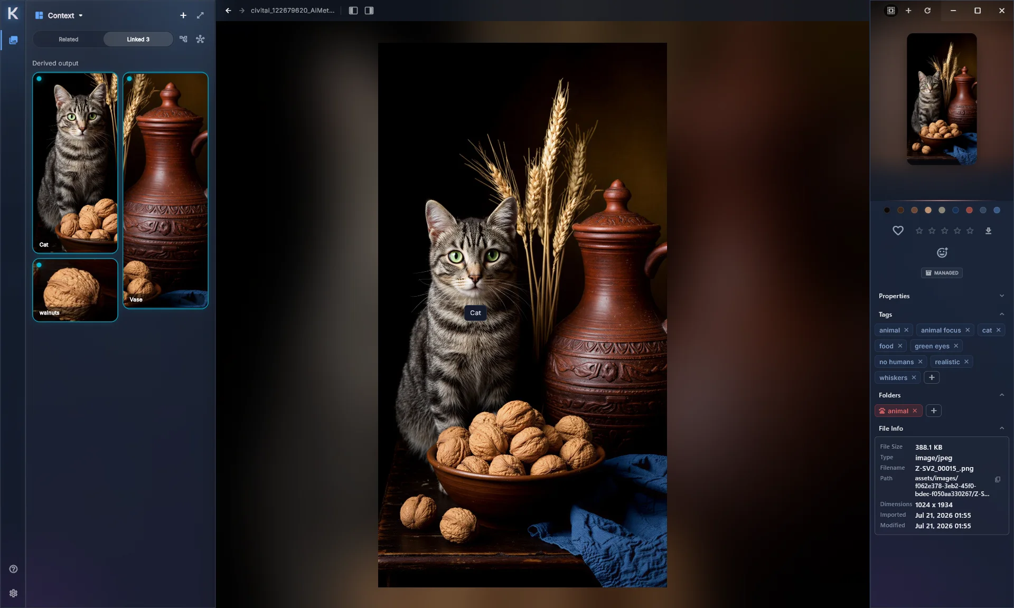Add emoji reaction icon
This screenshot has width=1014, height=608.
(x=942, y=253)
